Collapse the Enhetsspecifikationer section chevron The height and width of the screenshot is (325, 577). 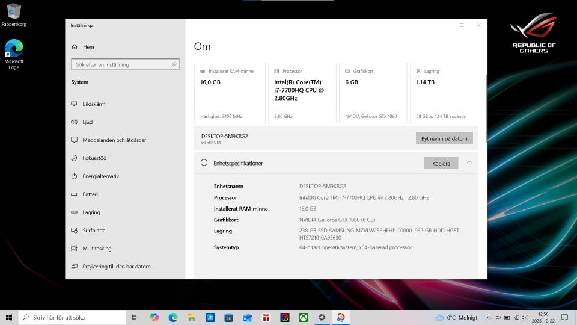coord(469,162)
